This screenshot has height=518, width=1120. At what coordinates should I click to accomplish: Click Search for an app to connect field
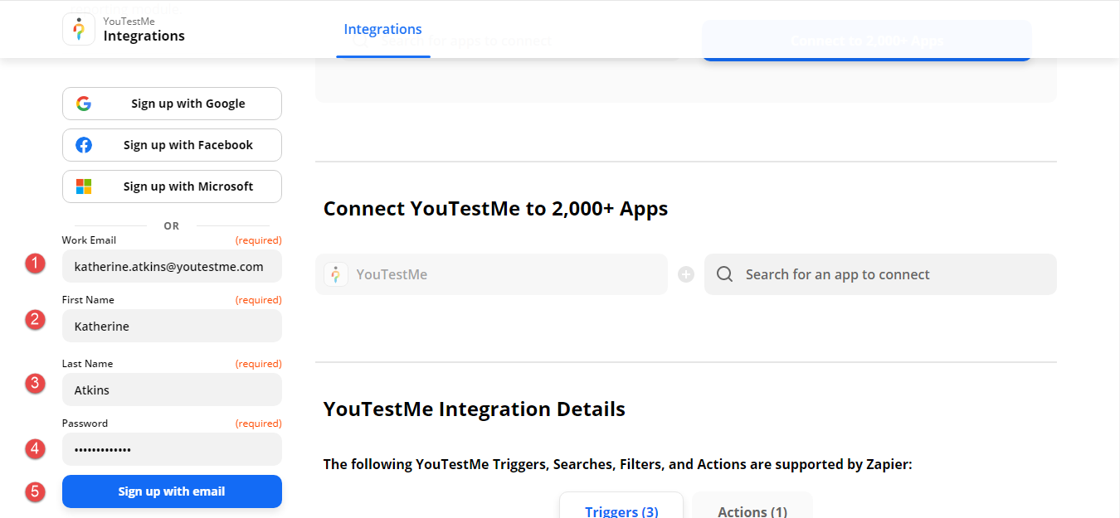click(x=888, y=274)
